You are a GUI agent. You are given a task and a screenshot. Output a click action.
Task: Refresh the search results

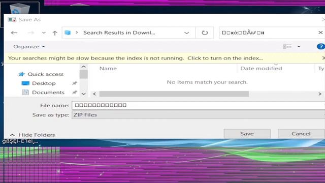[205, 33]
